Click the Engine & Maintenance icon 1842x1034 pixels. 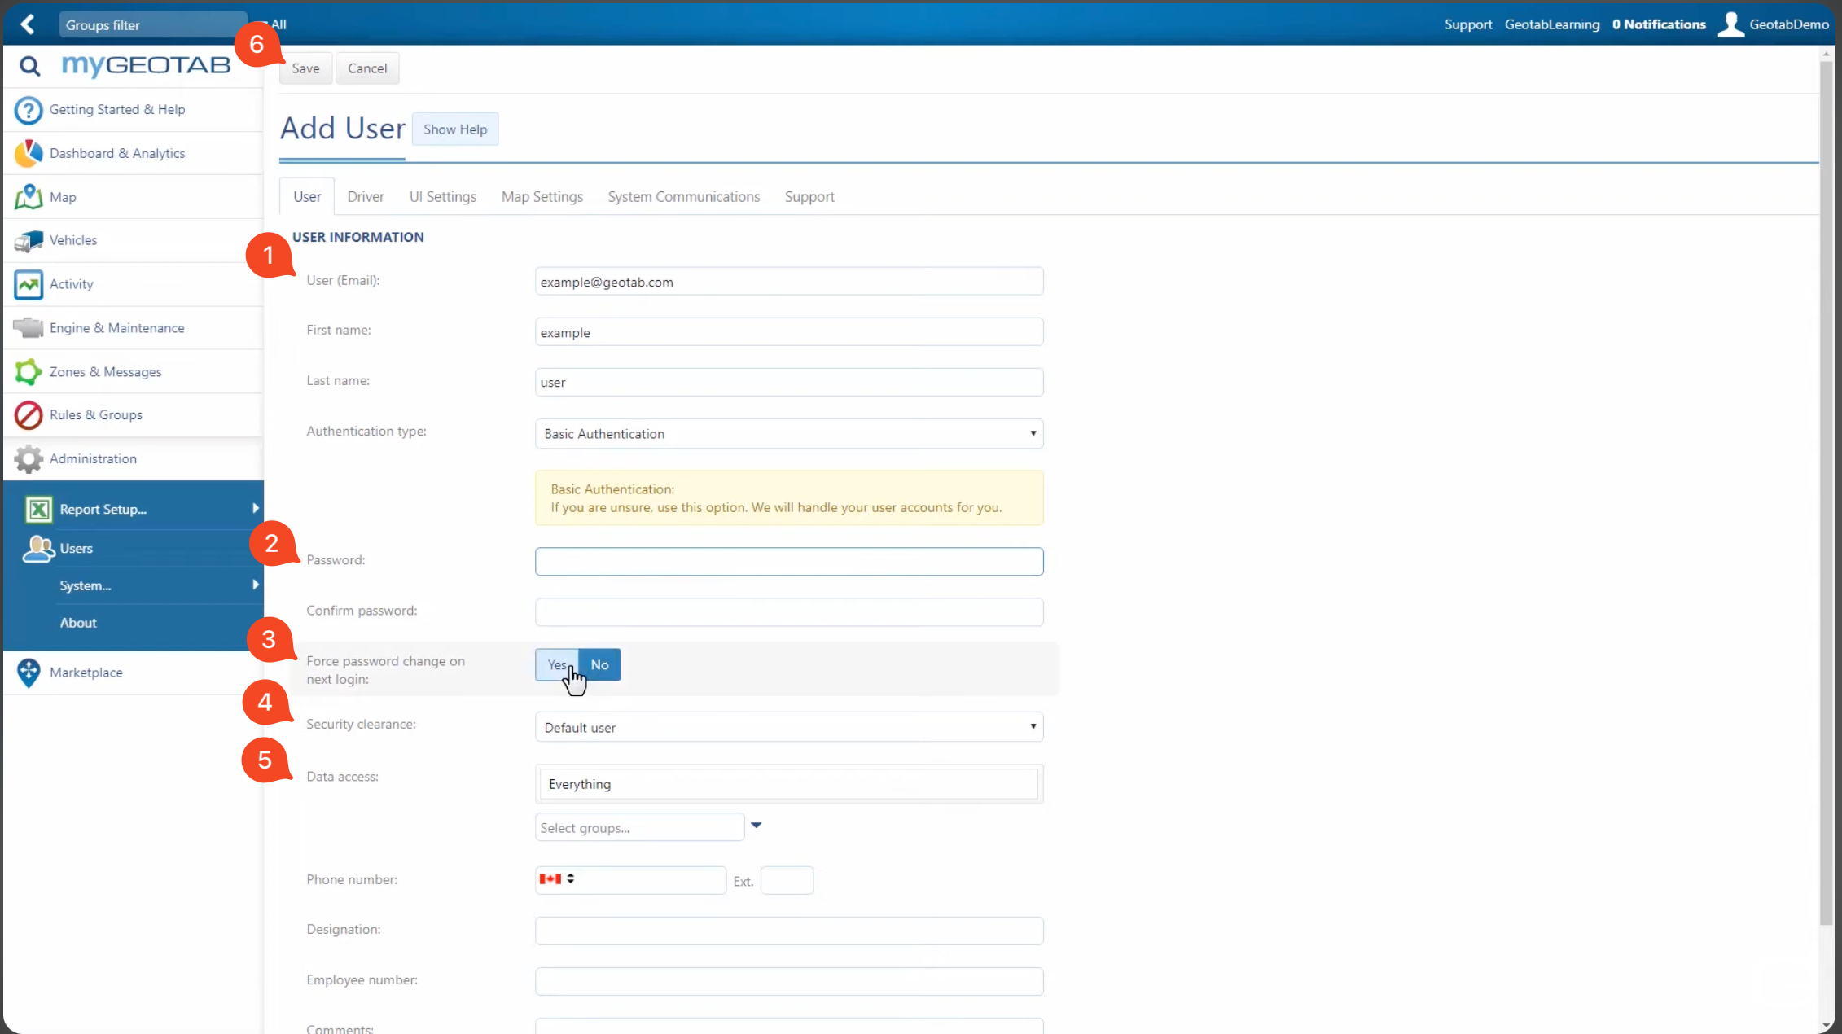(x=29, y=327)
